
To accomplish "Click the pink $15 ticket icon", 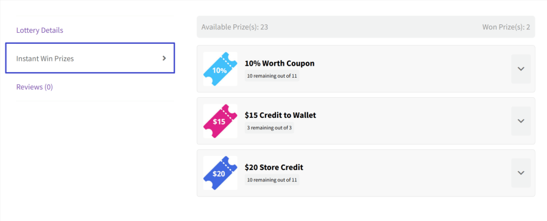I will [x=220, y=121].
